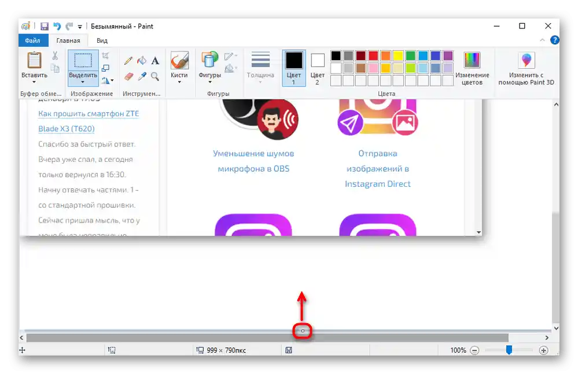This screenshot has height=374, width=578.
Task: Click the Paste clipboard icon
Action: 34,60
